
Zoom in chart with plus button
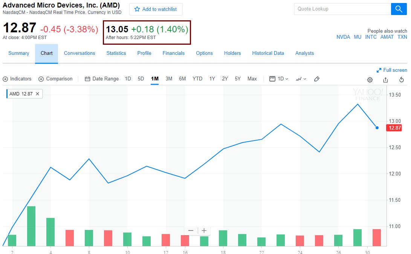coord(204,231)
